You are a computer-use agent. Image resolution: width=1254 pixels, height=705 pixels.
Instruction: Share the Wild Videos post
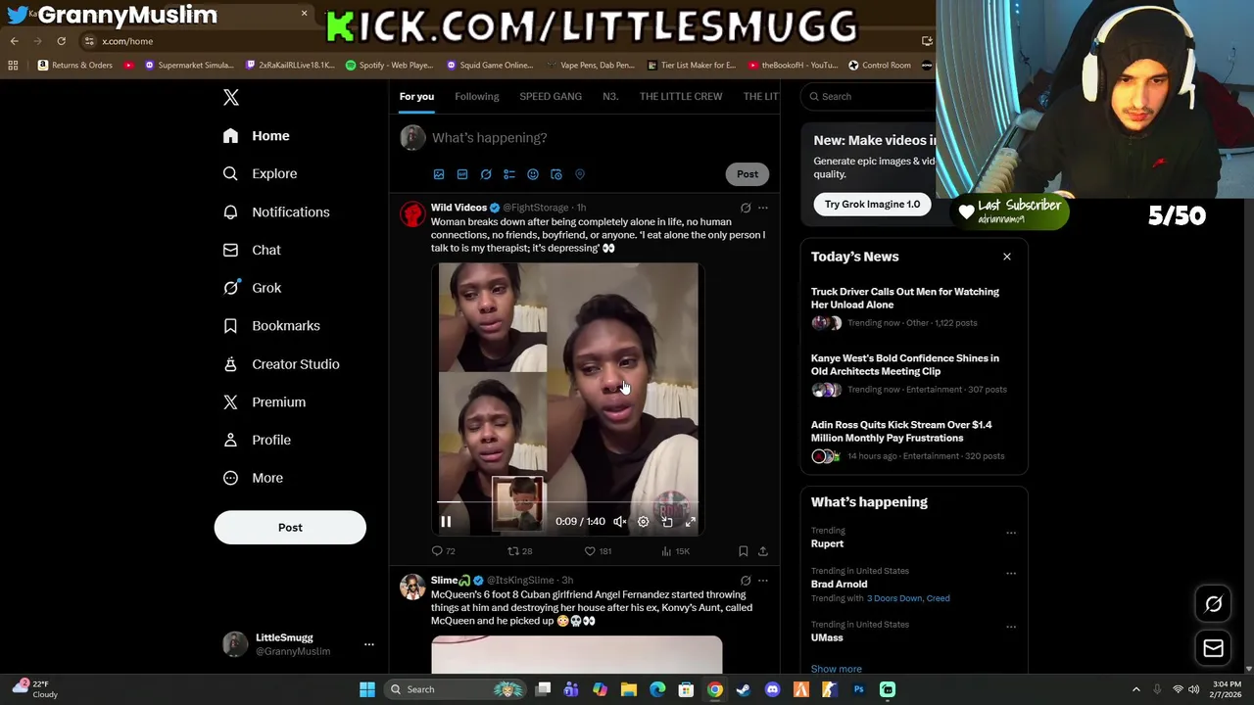(763, 551)
